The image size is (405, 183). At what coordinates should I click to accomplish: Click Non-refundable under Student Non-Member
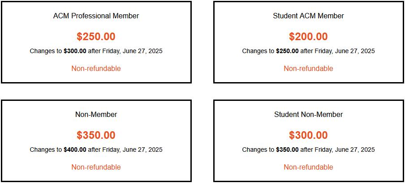click(308, 167)
